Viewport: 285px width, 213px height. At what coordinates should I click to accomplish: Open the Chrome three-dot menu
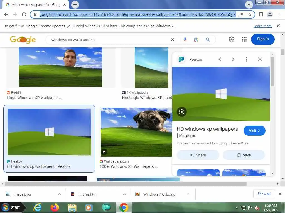pos(279,14)
